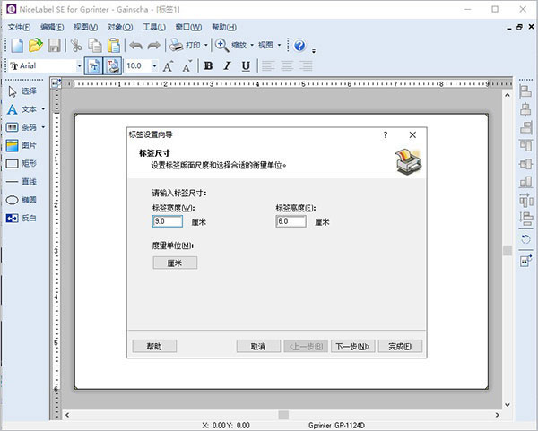Choose the 选择 pointer tool
The height and width of the screenshot is (431, 538).
[22, 91]
